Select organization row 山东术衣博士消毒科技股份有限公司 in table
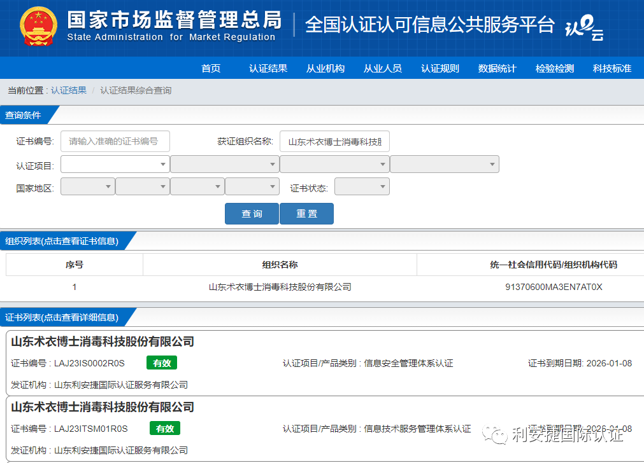 280,287
